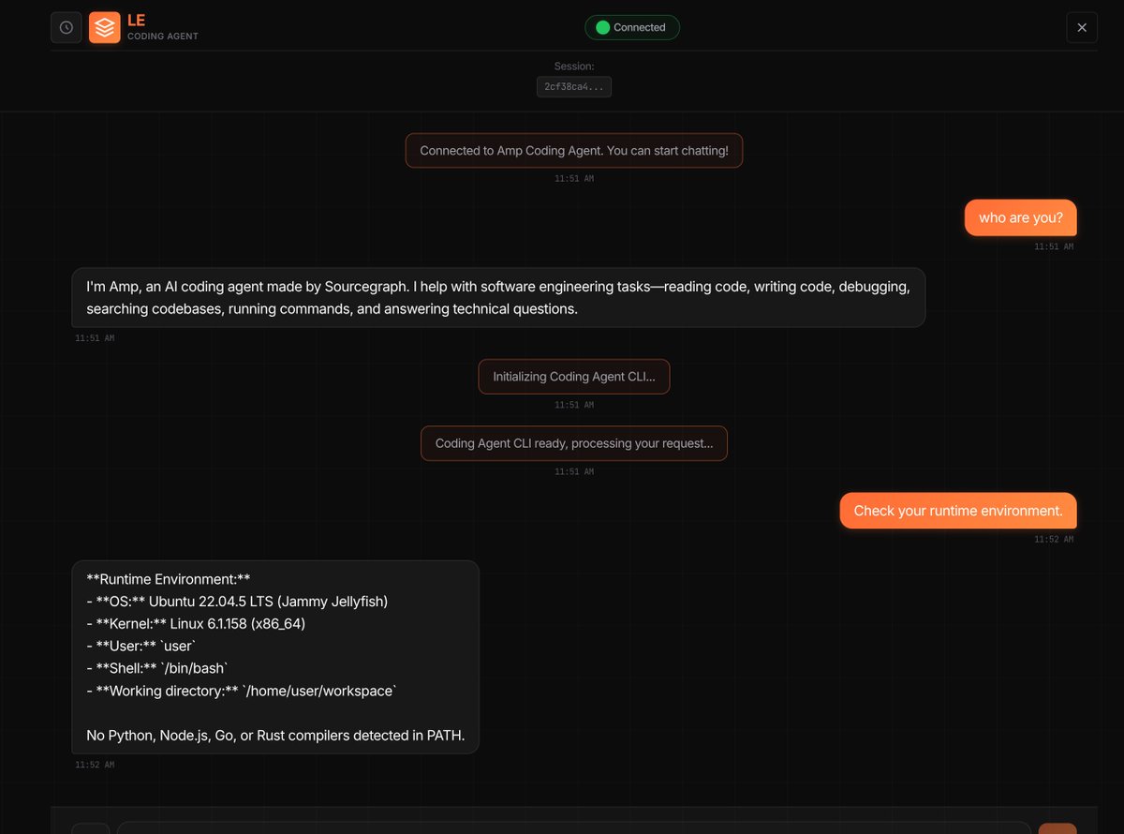
Task: Click the 'No Python, Node.js, Go' line
Action: click(275, 736)
